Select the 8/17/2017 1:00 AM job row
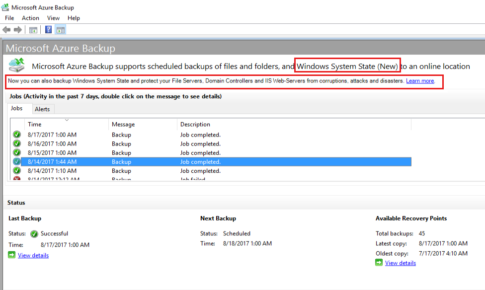Viewport: 485px width, 290px height. click(212, 135)
